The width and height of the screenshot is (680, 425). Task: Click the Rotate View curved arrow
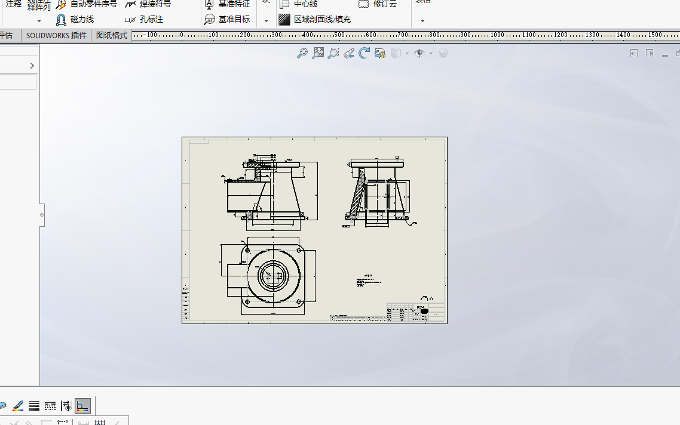(x=364, y=53)
